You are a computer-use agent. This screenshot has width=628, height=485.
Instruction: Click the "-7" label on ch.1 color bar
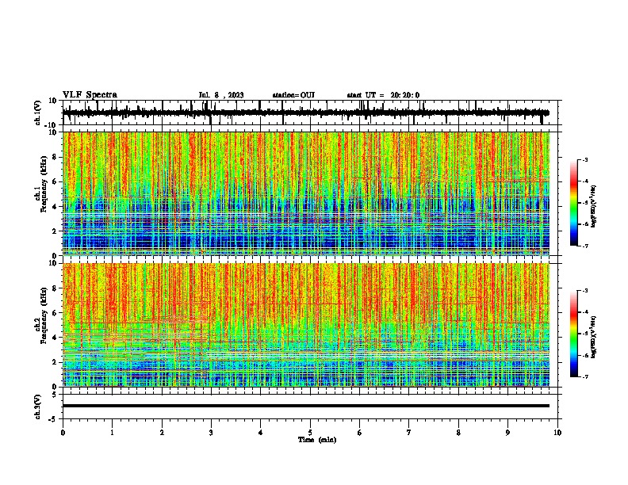click(584, 246)
